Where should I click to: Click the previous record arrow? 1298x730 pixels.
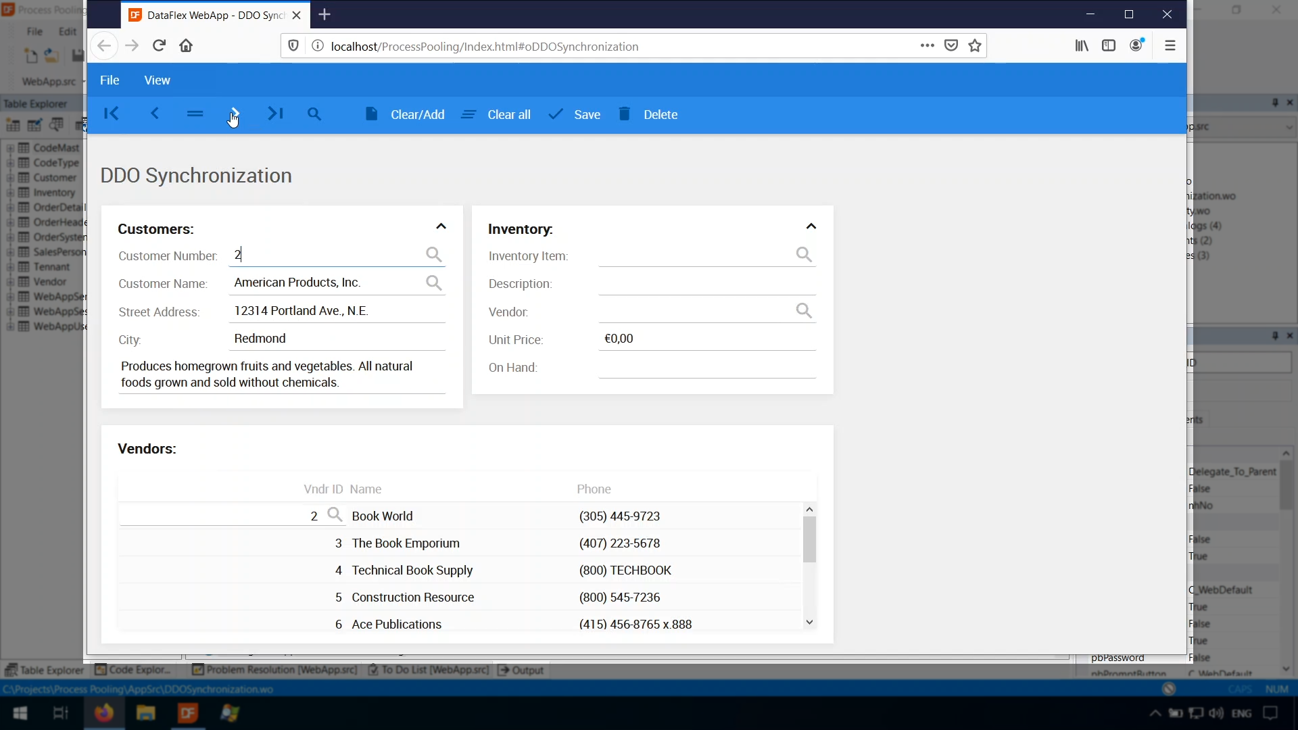(154, 114)
